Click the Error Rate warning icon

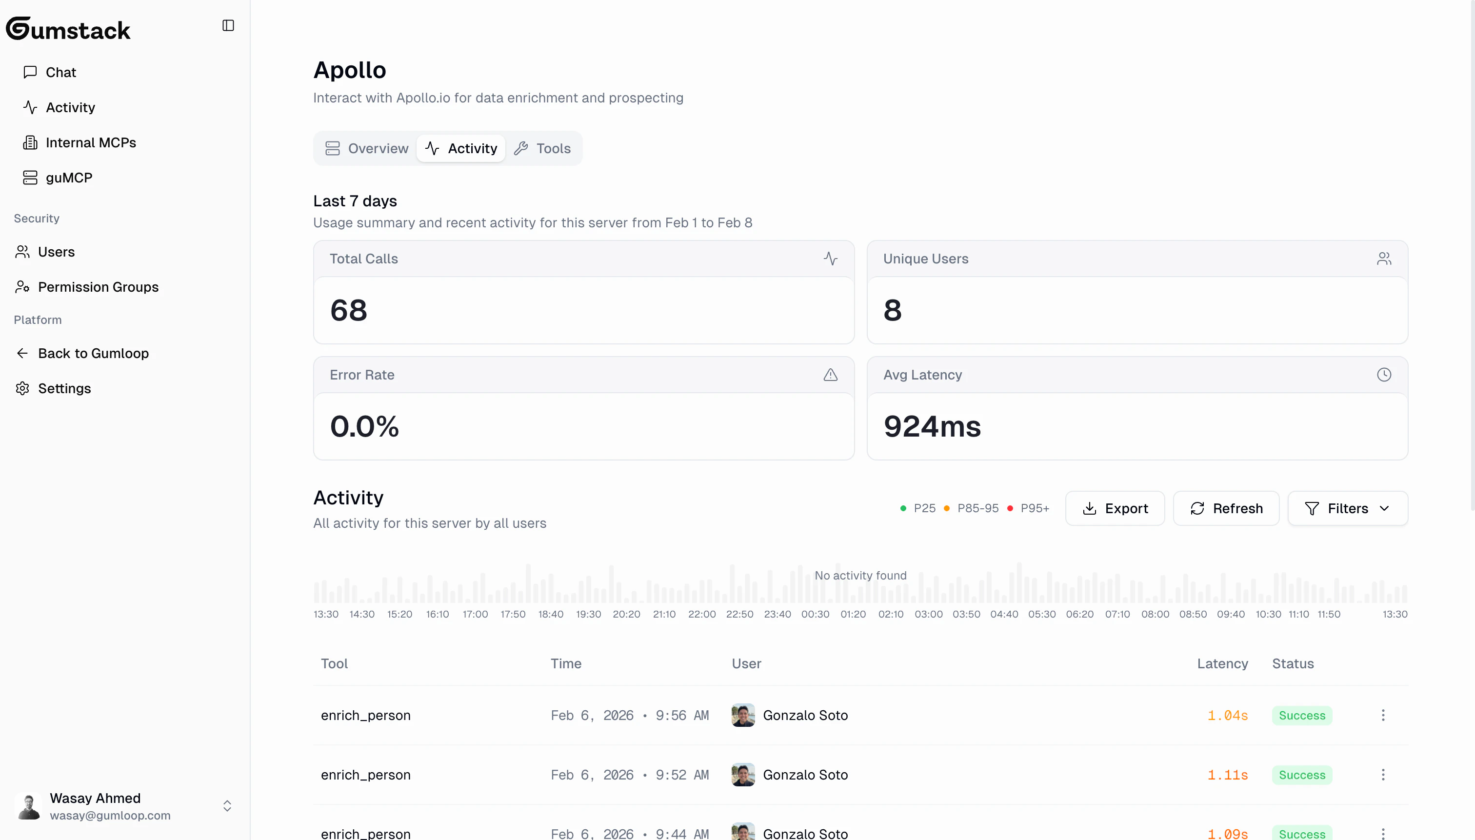click(831, 375)
